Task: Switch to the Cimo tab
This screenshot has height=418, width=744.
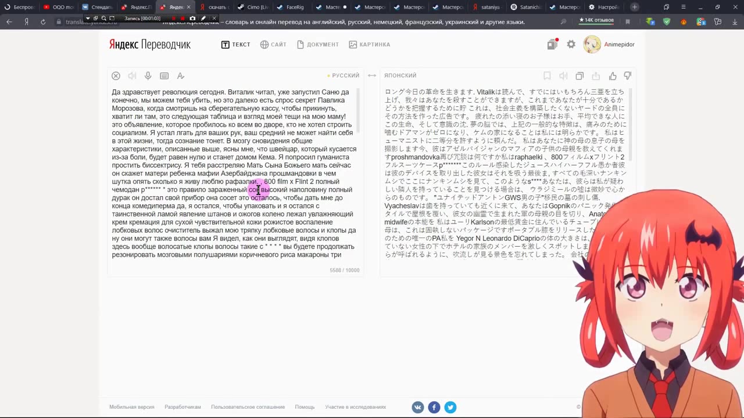Action: point(252,7)
